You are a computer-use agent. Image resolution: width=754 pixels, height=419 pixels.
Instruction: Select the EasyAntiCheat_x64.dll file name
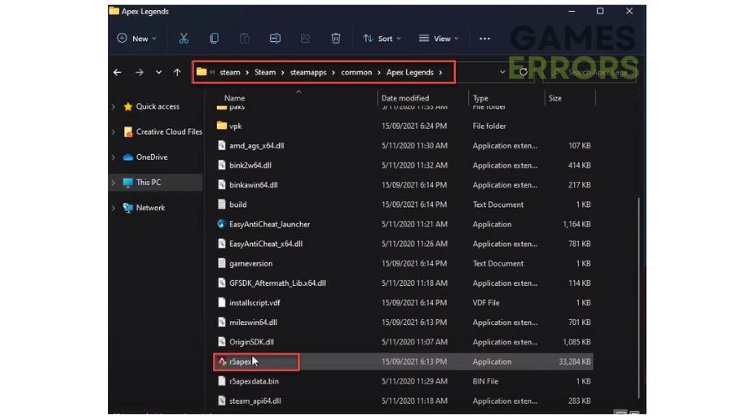[266, 244]
